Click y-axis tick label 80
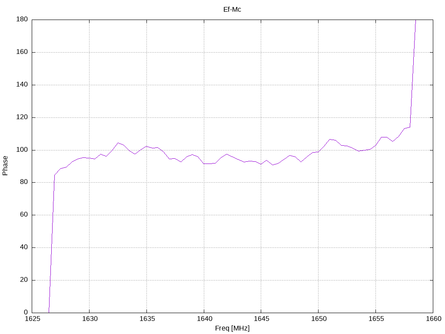Image resolution: width=445 pixels, height=334 pixels. tap(24, 182)
